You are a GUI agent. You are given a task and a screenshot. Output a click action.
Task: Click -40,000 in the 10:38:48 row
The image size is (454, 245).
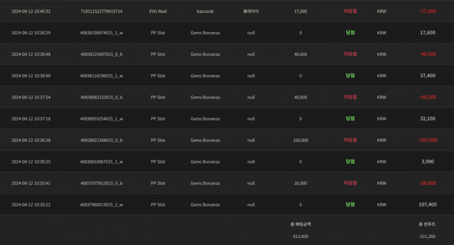point(427,54)
